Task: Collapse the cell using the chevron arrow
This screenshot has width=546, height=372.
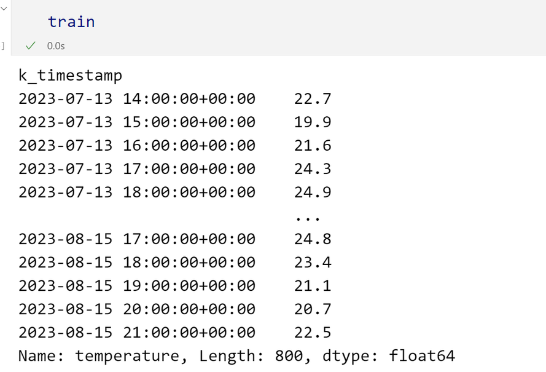Action: [4, 8]
